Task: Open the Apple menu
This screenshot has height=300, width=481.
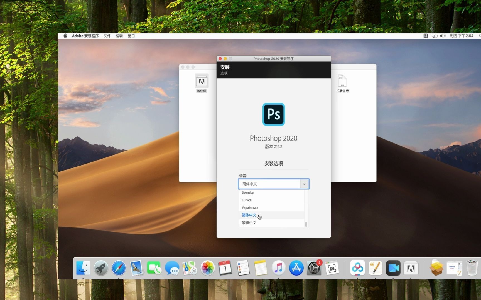Action: coord(65,36)
